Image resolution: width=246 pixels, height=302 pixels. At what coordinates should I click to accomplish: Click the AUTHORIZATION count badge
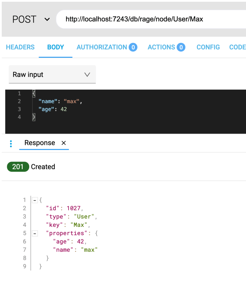click(x=133, y=47)
